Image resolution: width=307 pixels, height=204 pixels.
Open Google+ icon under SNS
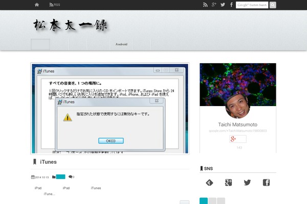tap(228, 183)
